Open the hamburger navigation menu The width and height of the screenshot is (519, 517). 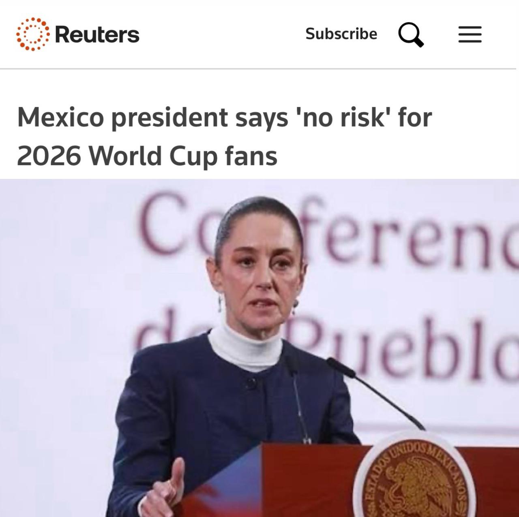click(470, 34)
